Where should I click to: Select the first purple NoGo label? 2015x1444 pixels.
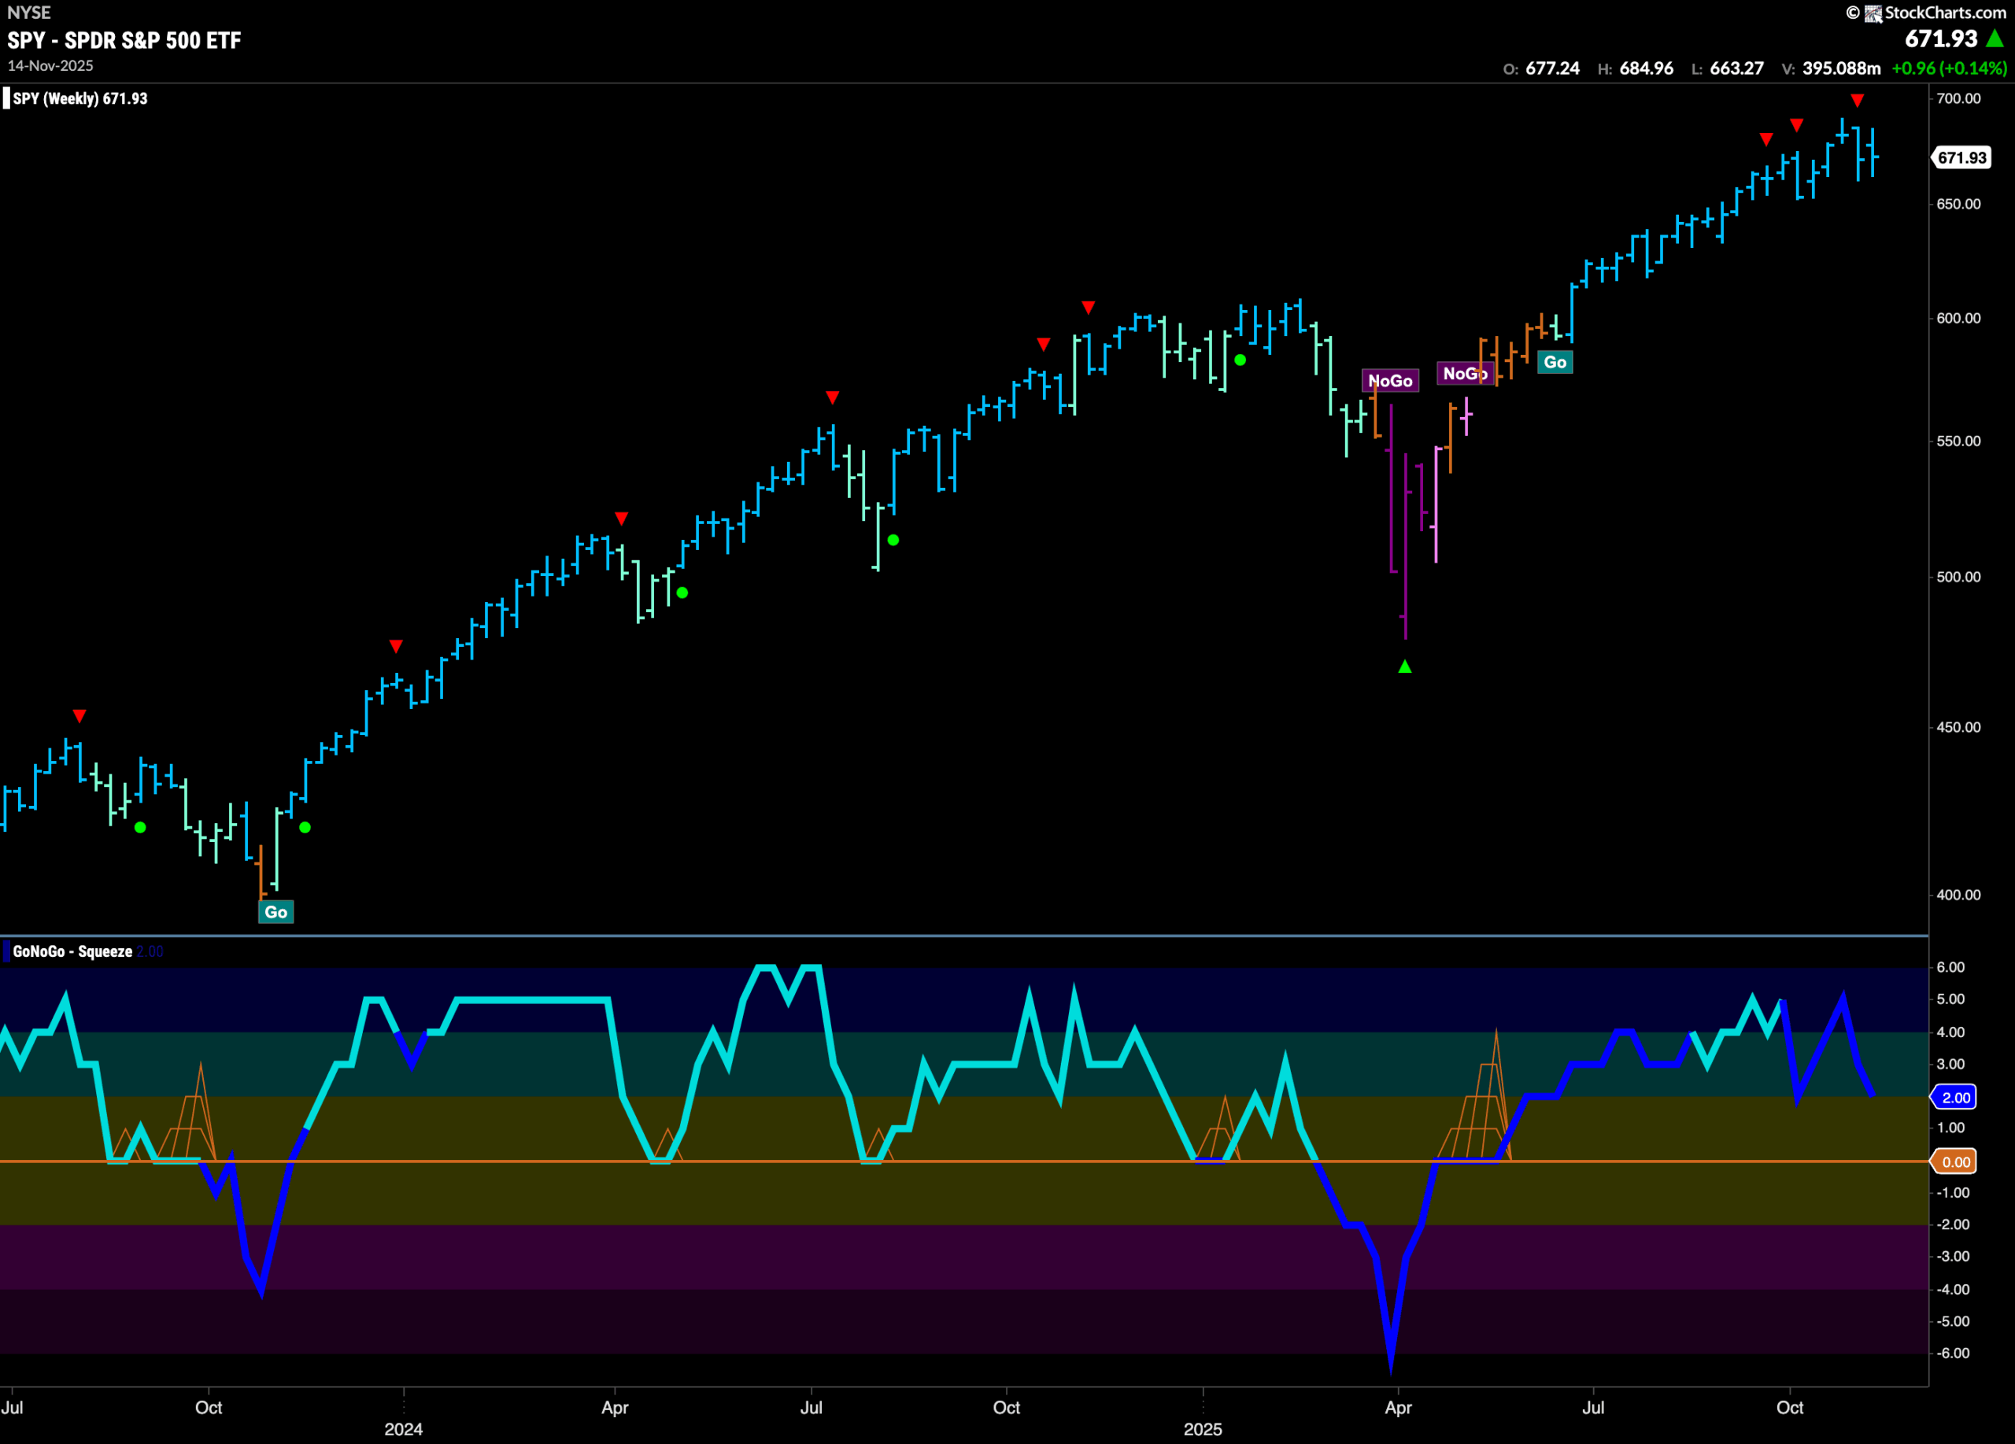[1390, 380]
